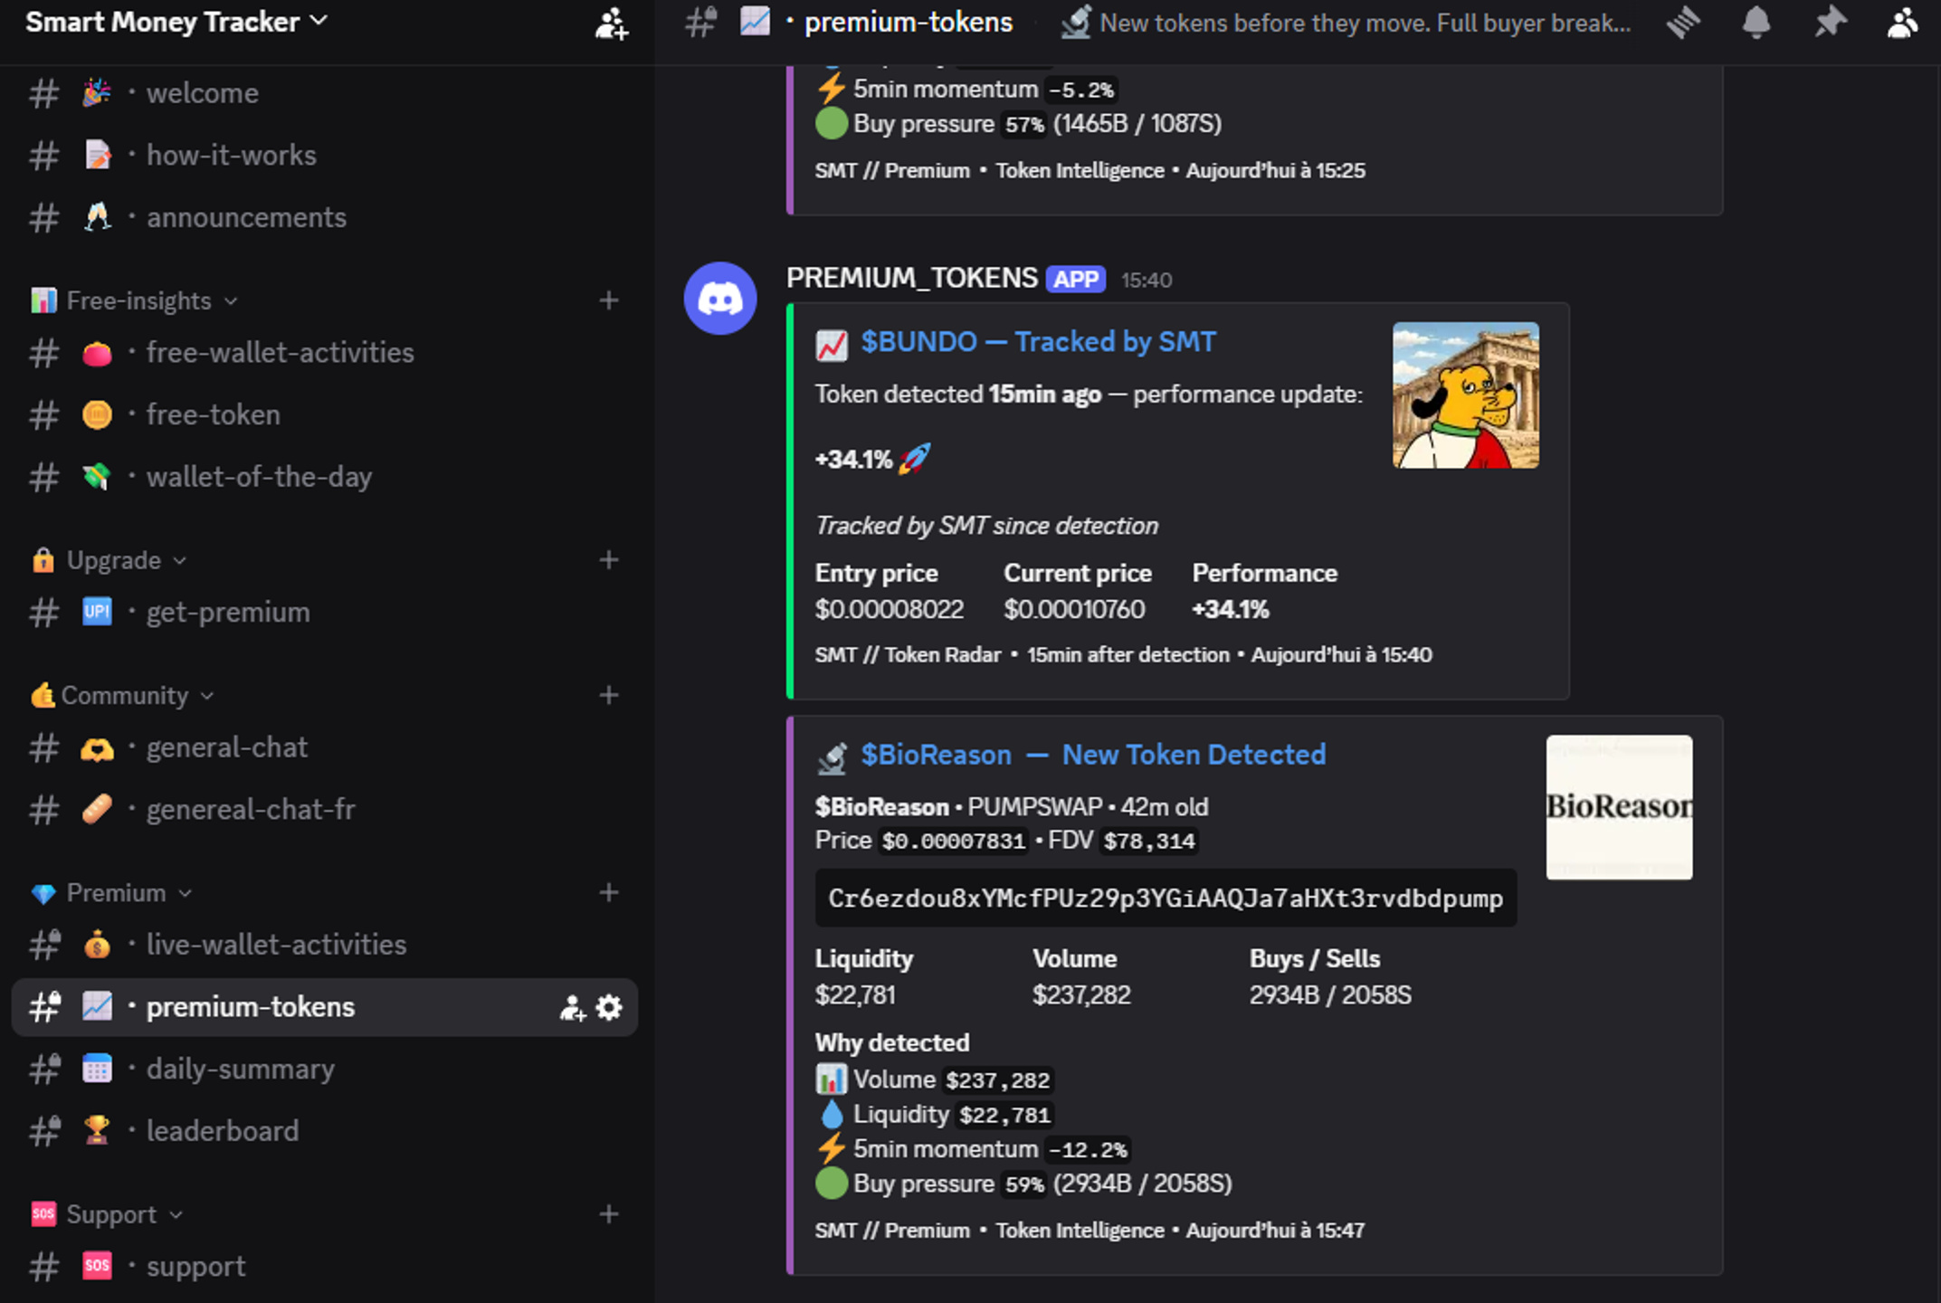Click PREMIUM_TOKENS username

[912, 278]
